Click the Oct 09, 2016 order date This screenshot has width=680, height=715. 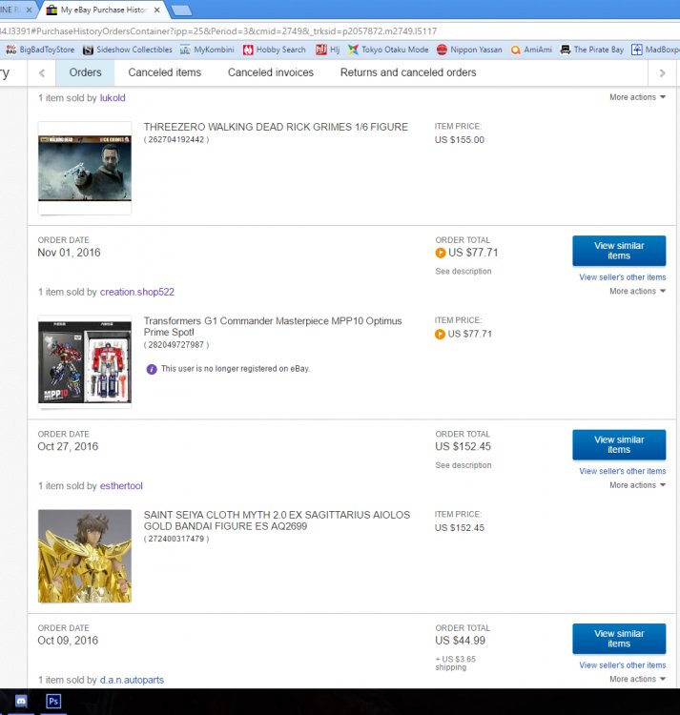point(68,641)
